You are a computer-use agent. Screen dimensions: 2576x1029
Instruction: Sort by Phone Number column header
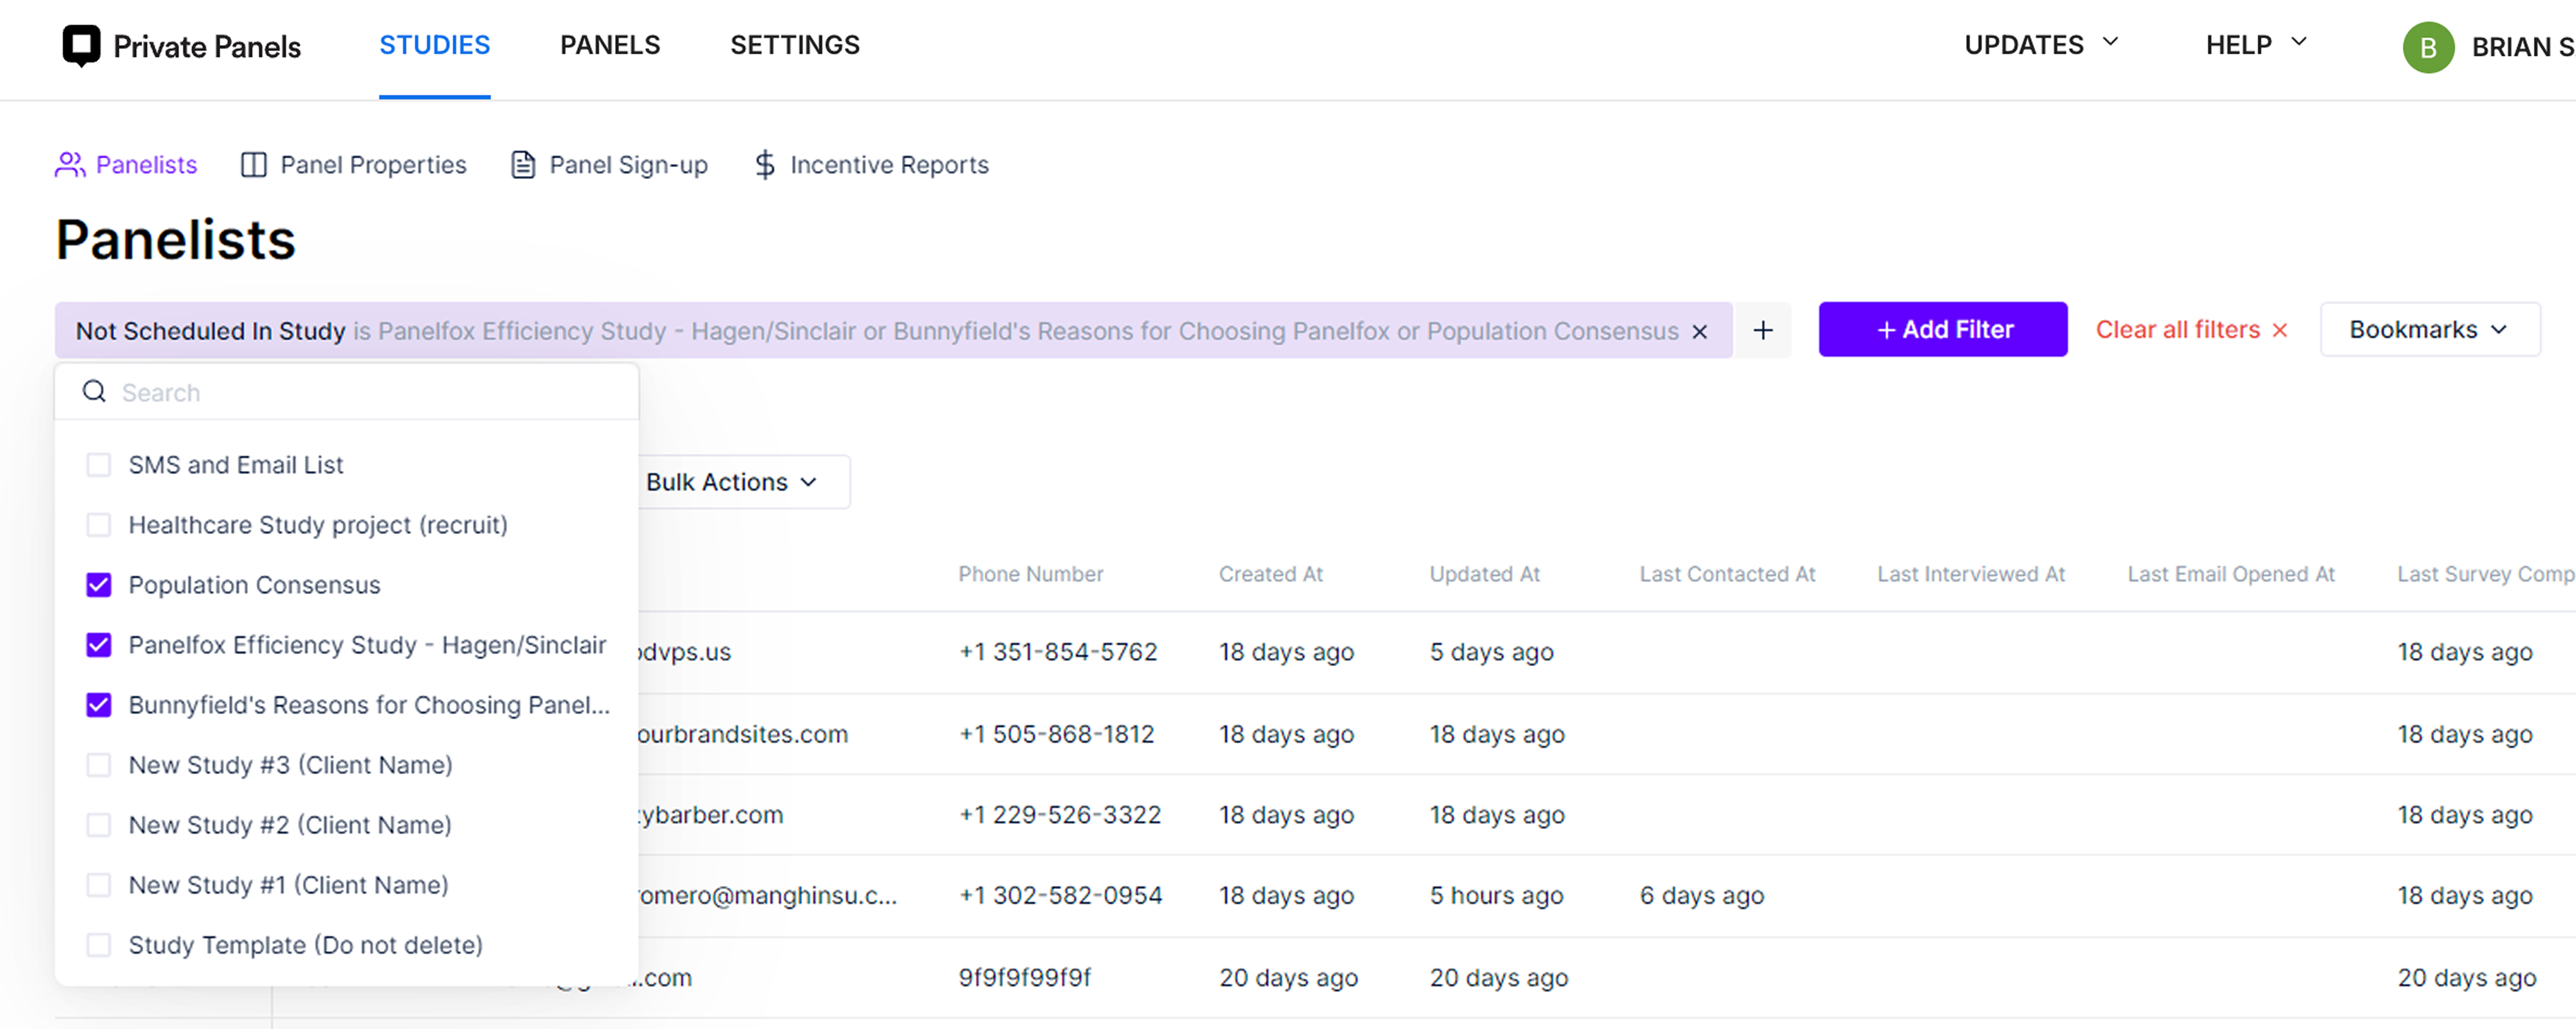point(1031,575)
